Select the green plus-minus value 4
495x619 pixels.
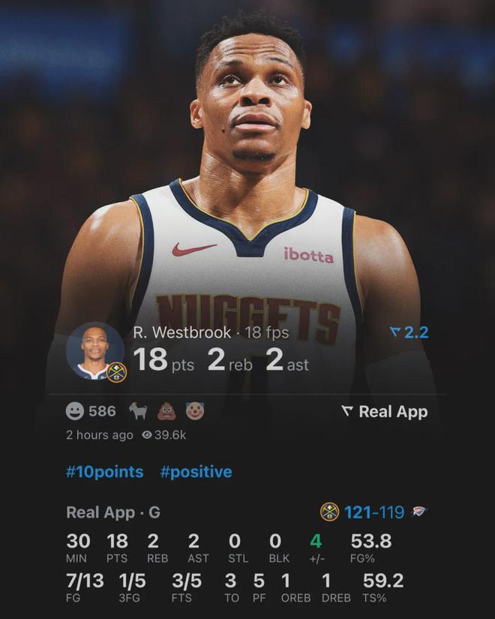(x=316, y=541)
